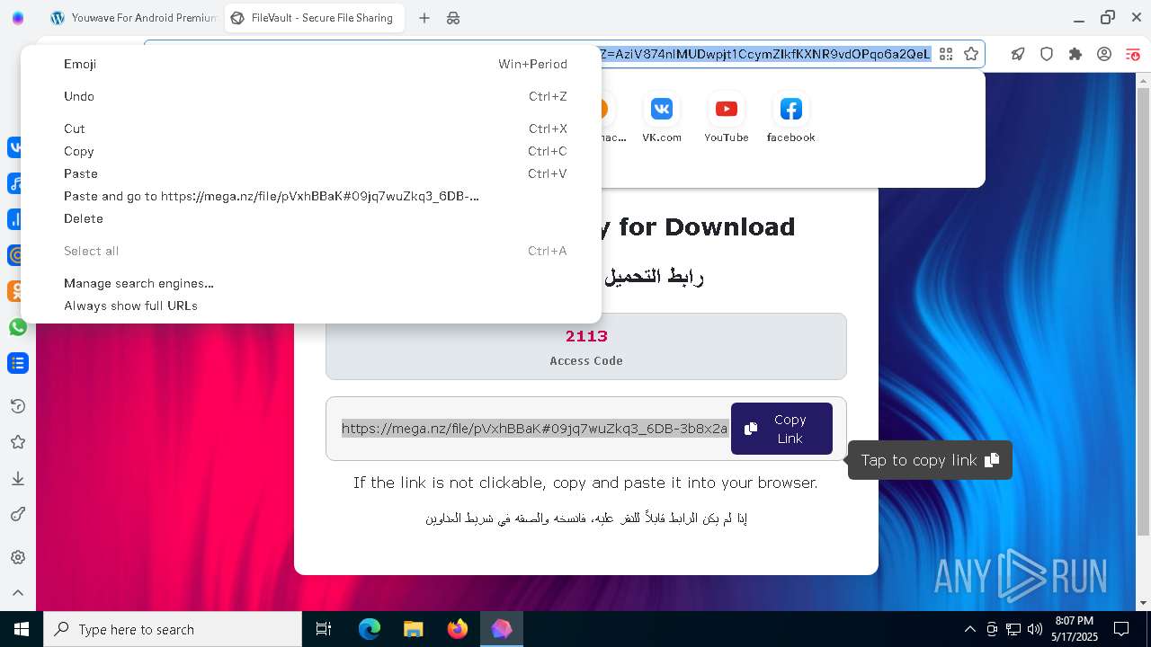
Task: Launch Firefox from the taskbar
Action: click(458, 629)
